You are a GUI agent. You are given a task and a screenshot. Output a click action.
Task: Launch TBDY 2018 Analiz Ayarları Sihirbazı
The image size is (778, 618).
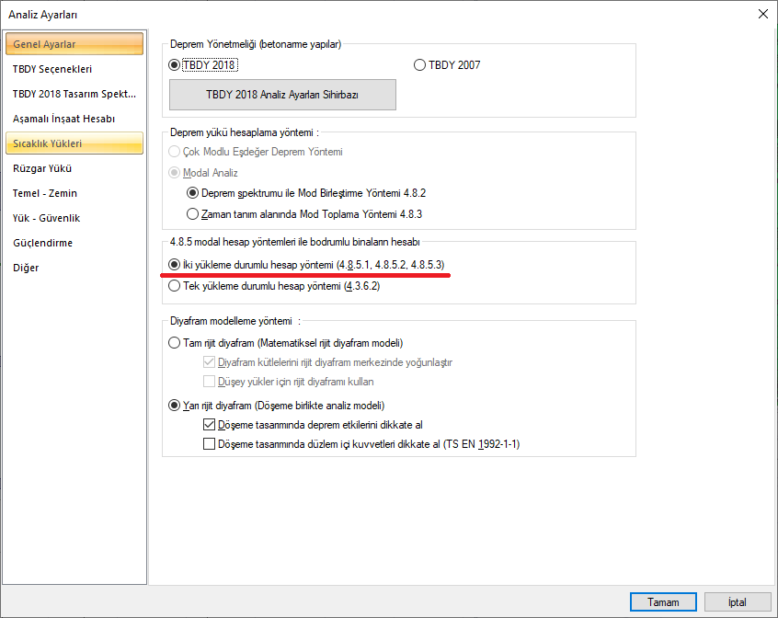click(x=282, y=95)
